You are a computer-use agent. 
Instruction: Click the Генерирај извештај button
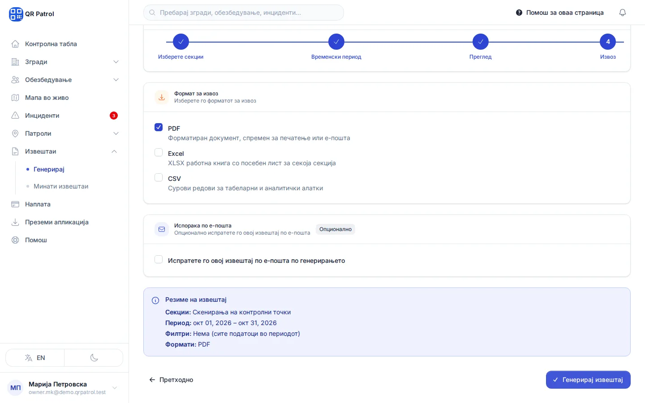click(588, 380)
